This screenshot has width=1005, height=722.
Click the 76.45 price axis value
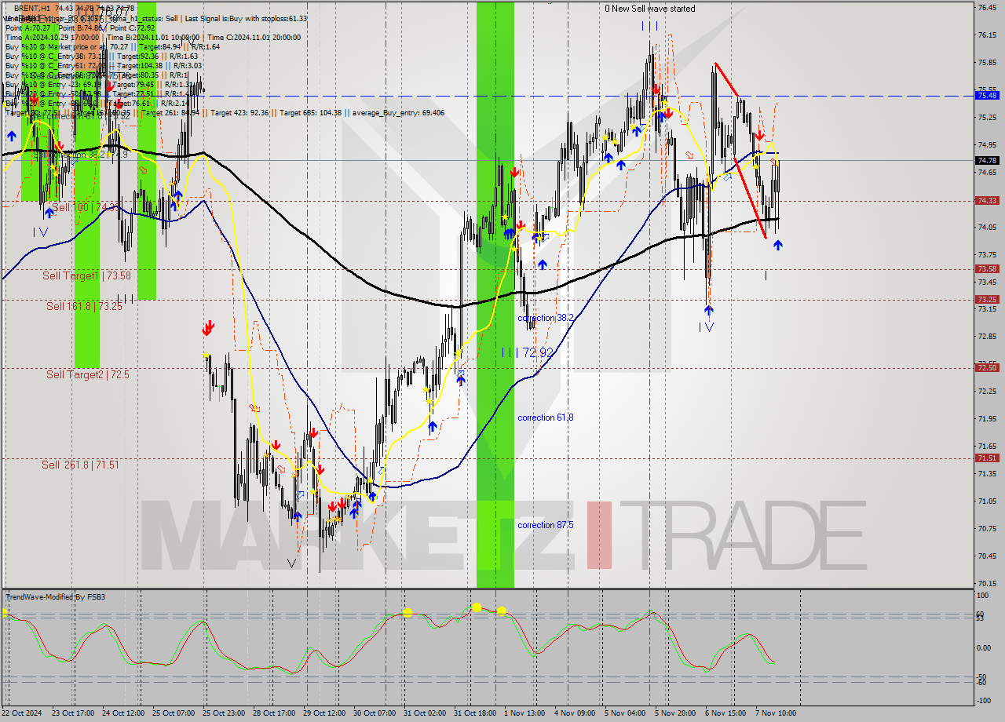pyautogui.click(x=987, y=7)
